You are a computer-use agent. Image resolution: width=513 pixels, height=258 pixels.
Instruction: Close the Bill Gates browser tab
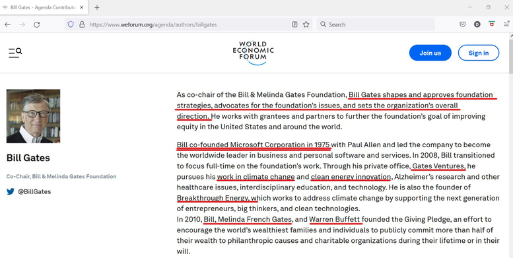(82, 7)
